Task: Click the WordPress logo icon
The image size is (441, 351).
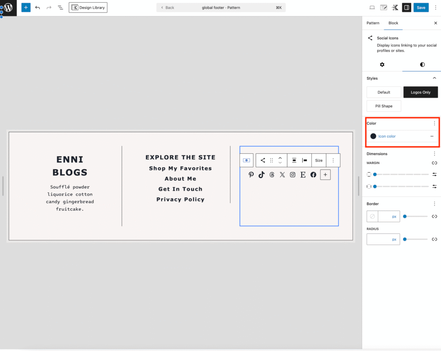Action: coord(8,8)
